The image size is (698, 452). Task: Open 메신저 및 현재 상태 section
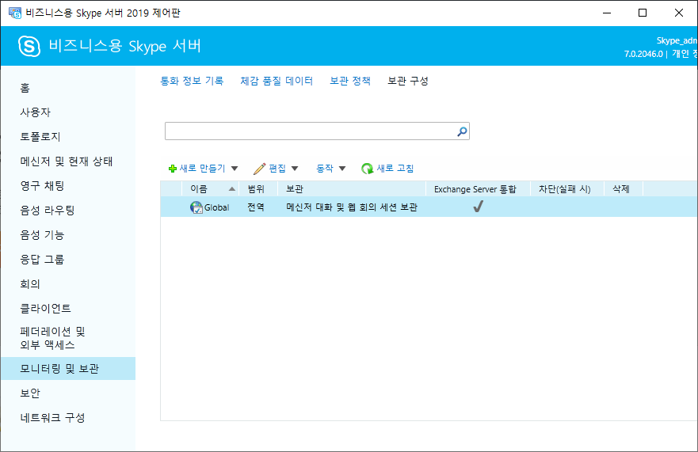tap(67, 161)
